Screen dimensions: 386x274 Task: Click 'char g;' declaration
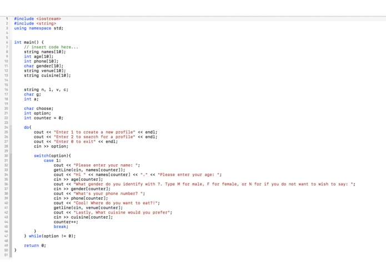tap(33, 94)
